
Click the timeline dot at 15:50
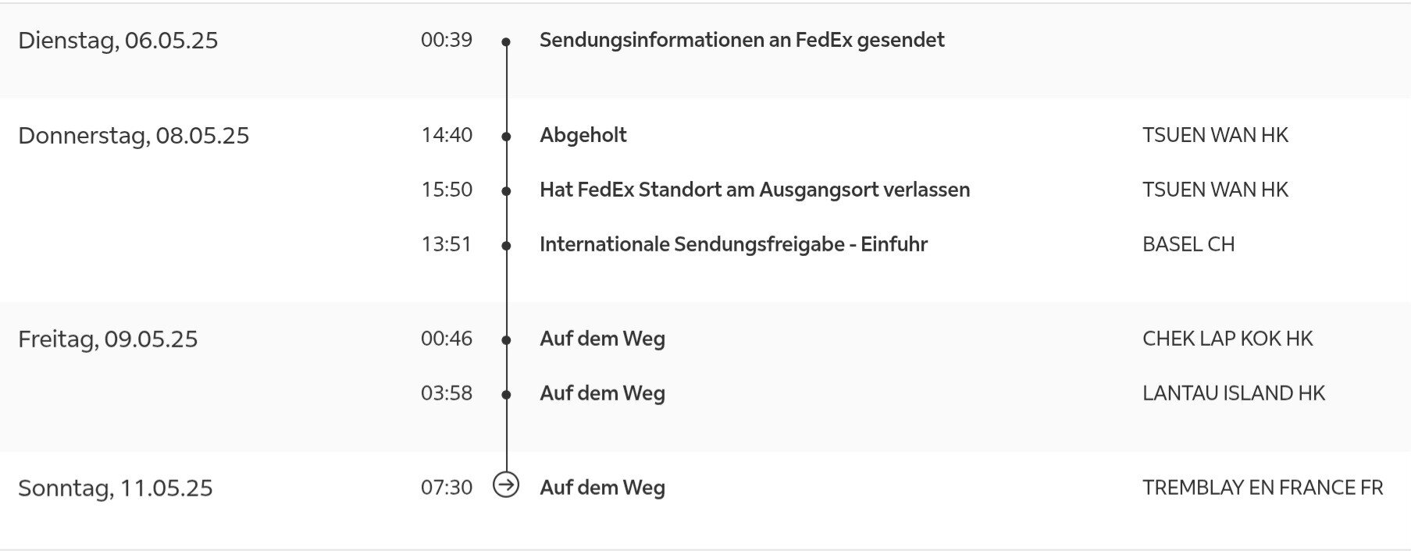point(506,191)
